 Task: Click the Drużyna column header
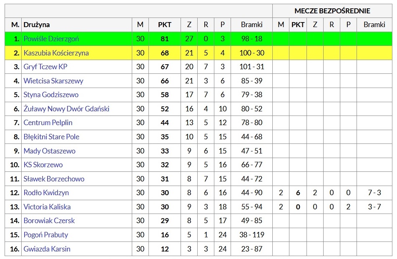tap(36, 25)
